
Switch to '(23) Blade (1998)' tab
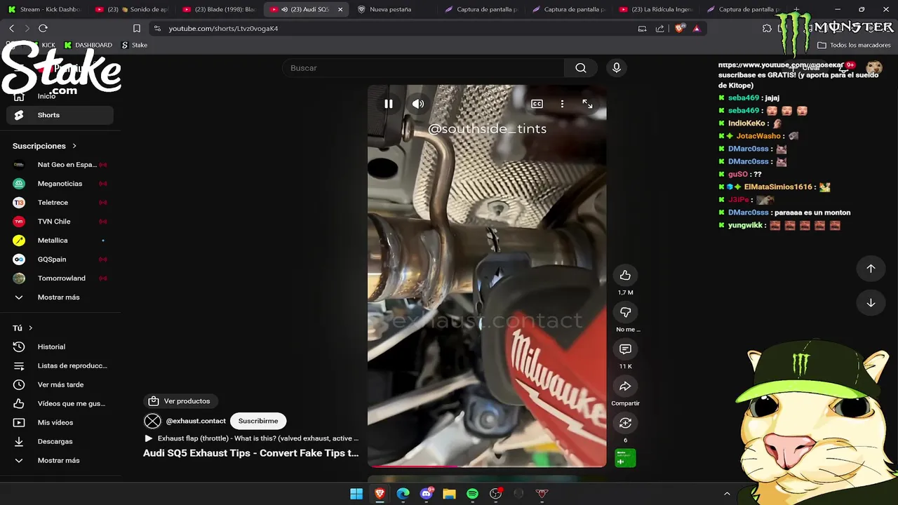point(220,9)
